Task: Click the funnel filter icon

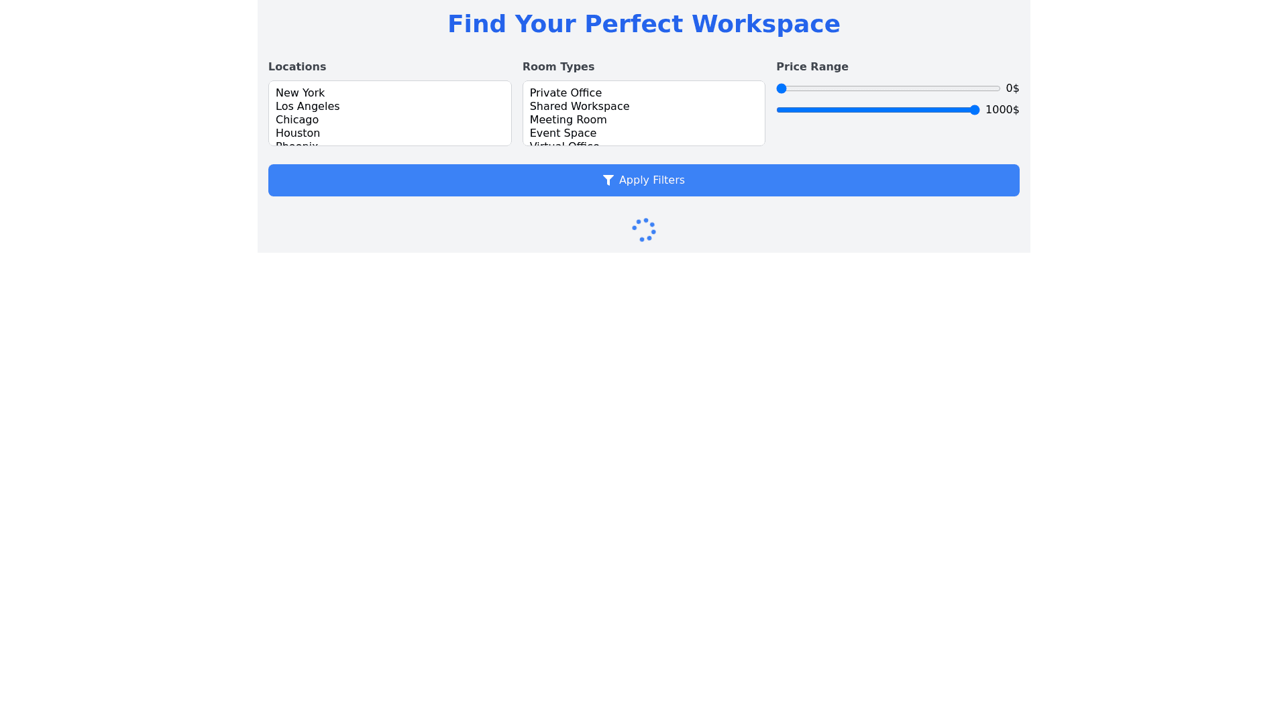Action: pos(608,180)
